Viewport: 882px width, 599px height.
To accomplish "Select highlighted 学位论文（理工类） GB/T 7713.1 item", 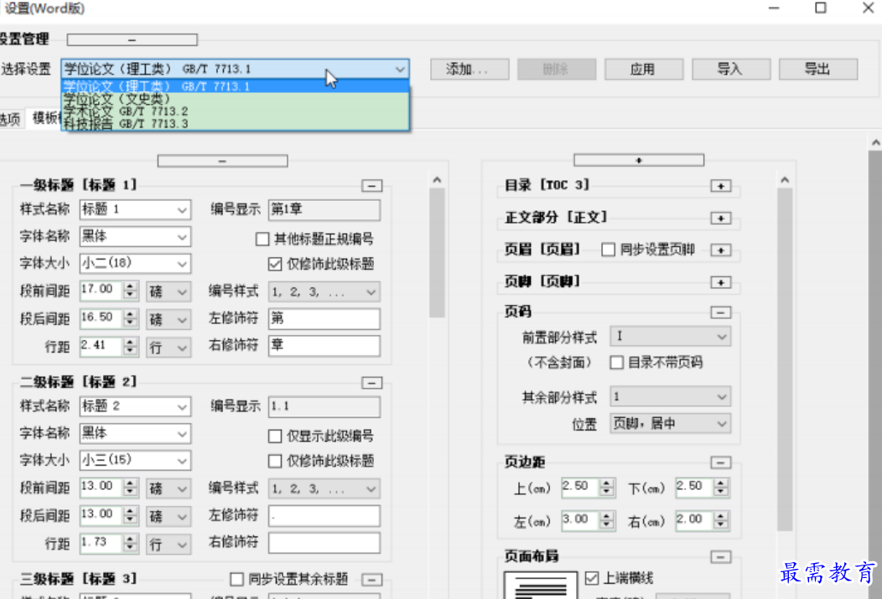I will click(x=235, y=86).
